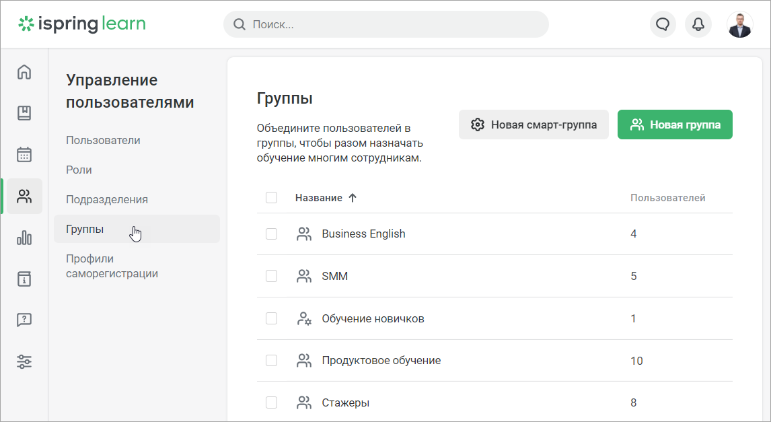The width and height of the screenshot is (771, 422).
Task: Open the Роли menu item
Action: [x=79, y=170]
